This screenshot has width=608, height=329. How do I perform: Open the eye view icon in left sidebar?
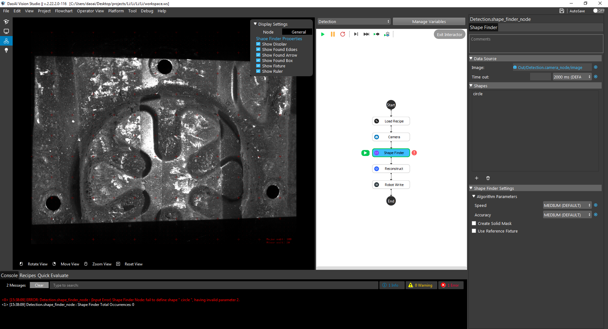point(6,22)
